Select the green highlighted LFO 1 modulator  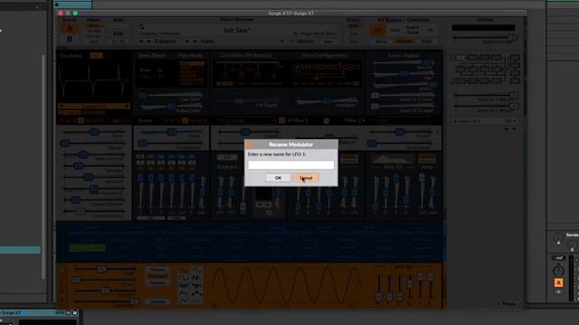(88, 248)
